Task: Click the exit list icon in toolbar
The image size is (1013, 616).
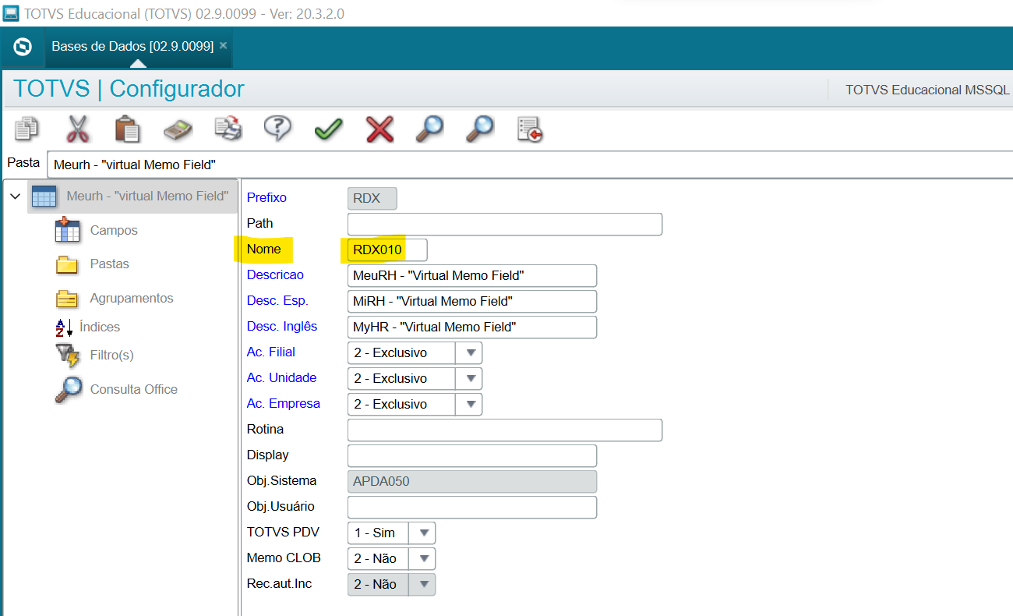Action: click(530, 129)
